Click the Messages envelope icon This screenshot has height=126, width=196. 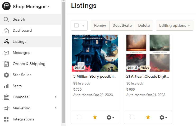pos(6,53)
